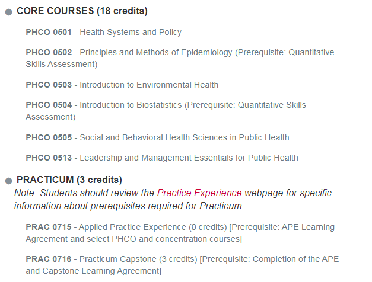This screenshot has height=282, width=372.
Task: Select Introduction to Environmental Health title
Action: click(149, 85)
